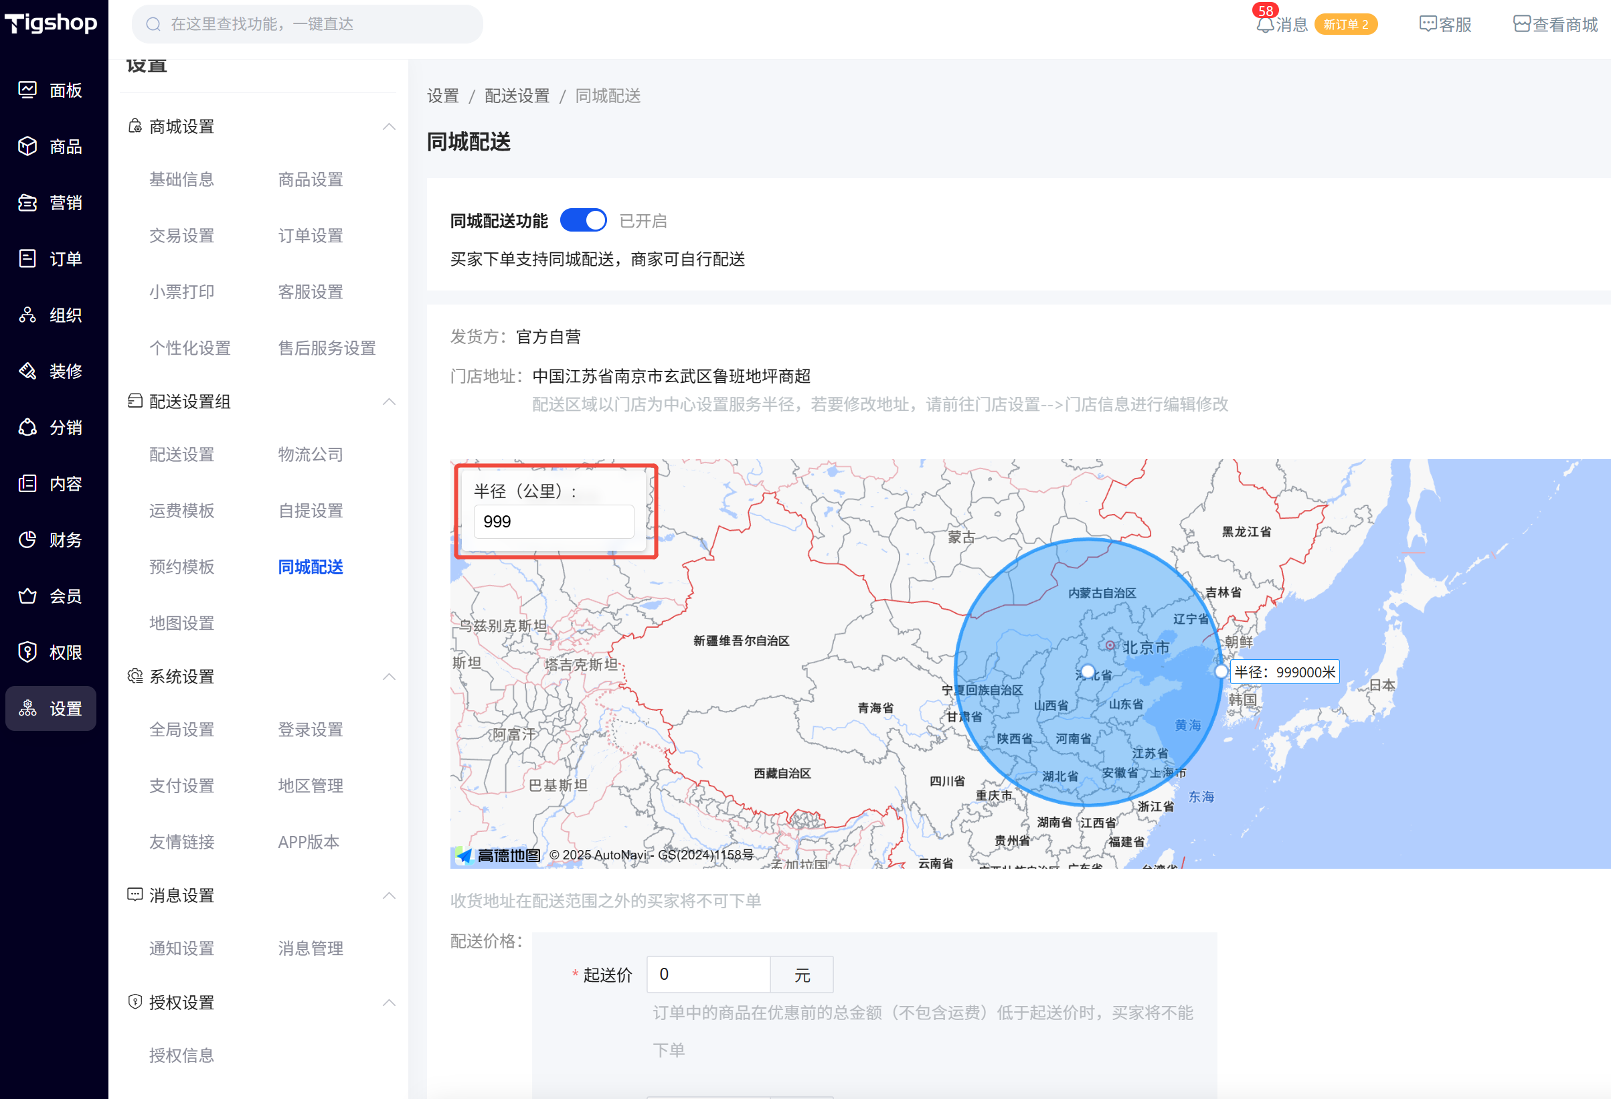
Task: Open the 运费模板 menu item
Action: coord(181,511)
